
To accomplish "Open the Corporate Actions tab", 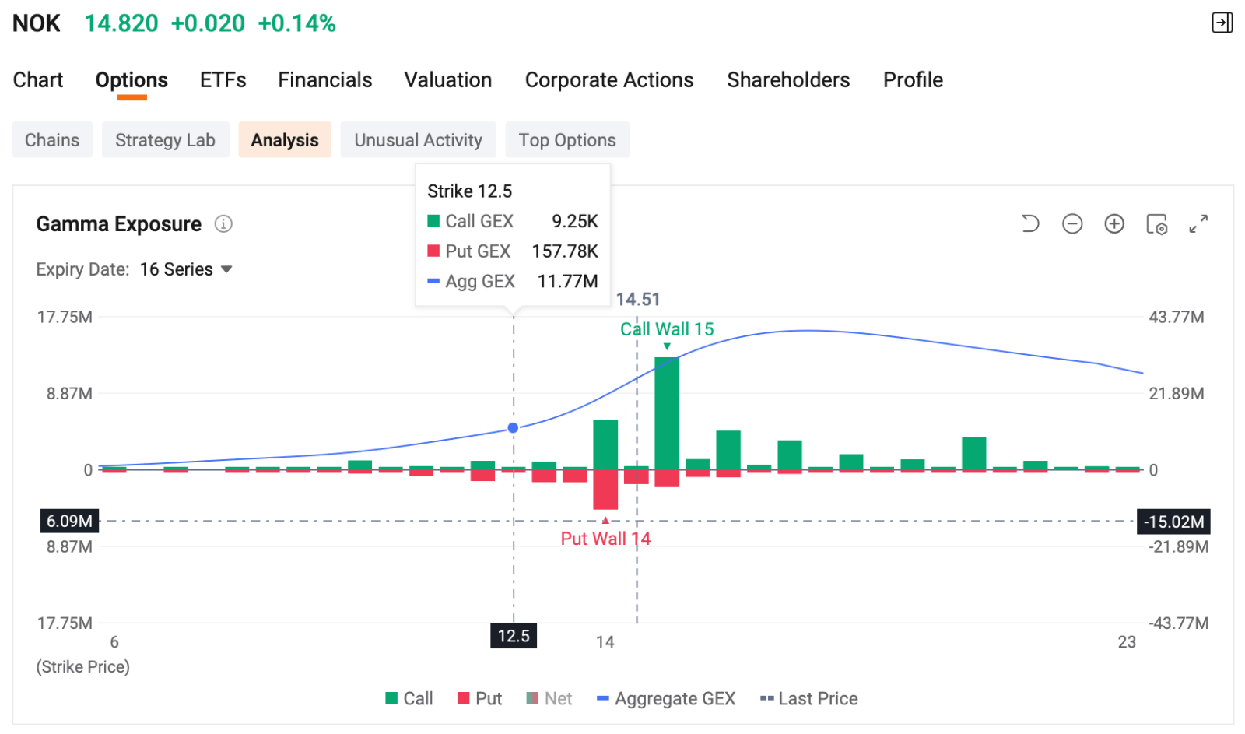I will 609,80.
